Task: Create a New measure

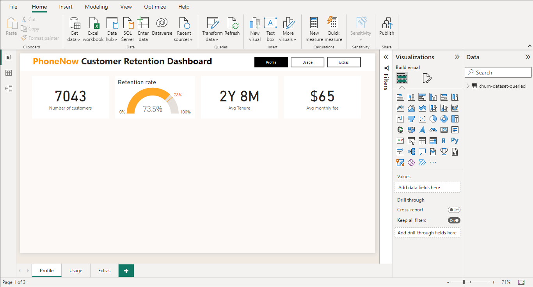Action: 314,30
